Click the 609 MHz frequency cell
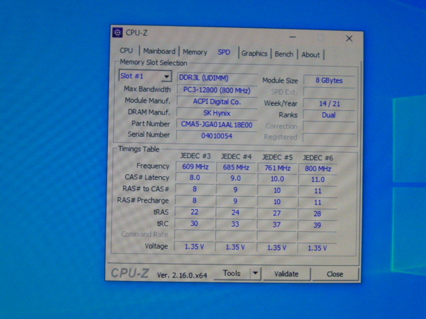This screenshot has height=319, width=426. click(x=195, y=167)
